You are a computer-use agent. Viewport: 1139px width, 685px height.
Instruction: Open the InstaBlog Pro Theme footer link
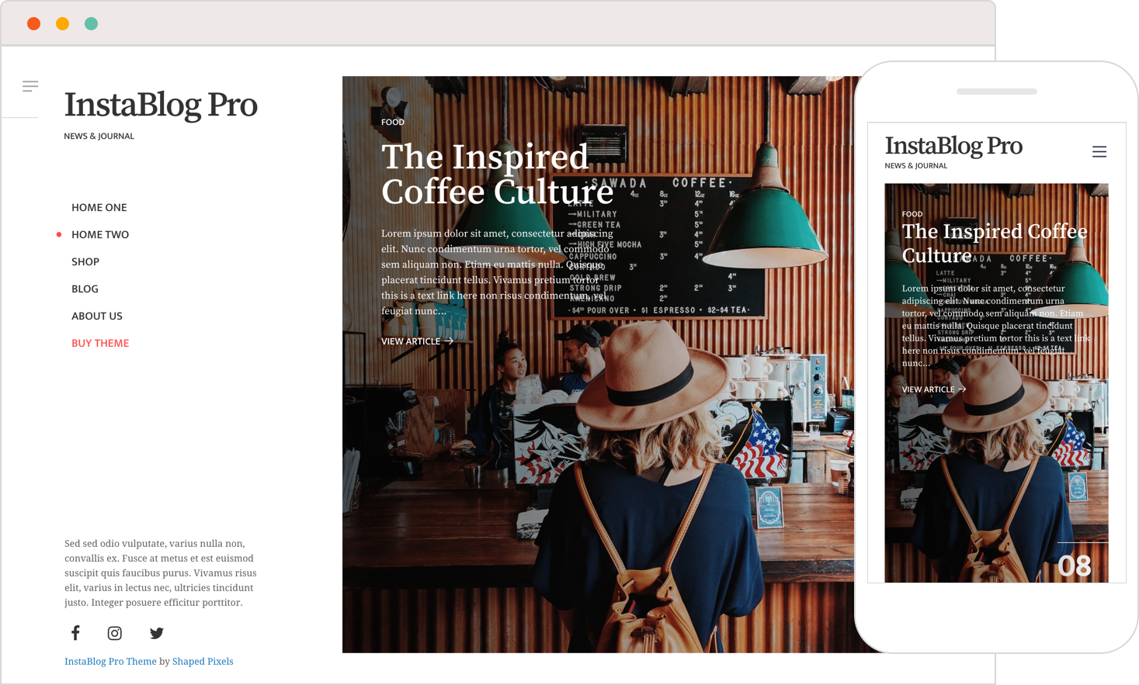click(110, 662)
